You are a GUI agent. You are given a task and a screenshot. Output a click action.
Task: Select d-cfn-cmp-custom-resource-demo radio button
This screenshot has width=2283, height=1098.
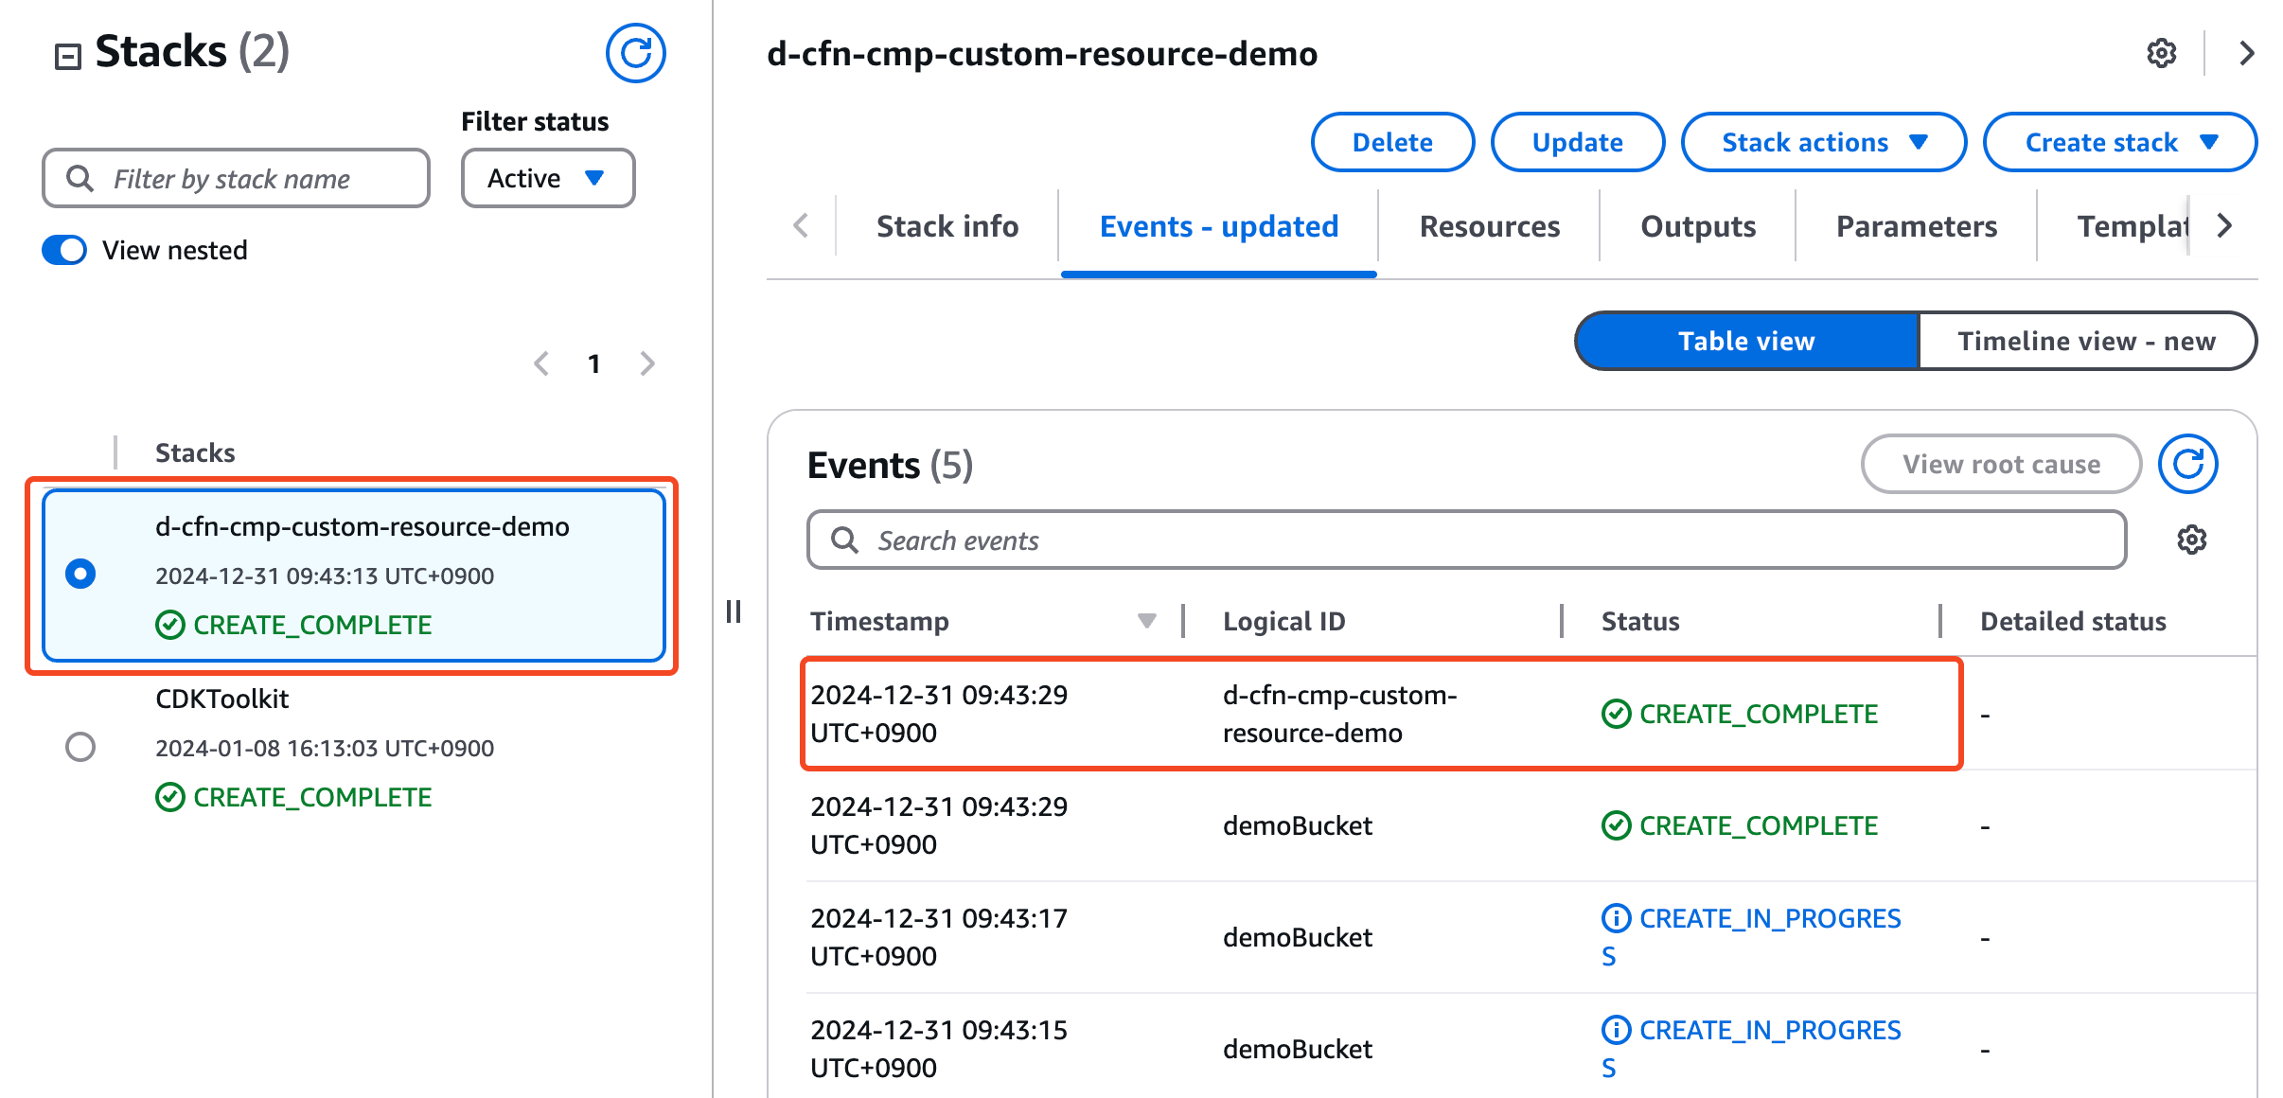coord(80,574)
